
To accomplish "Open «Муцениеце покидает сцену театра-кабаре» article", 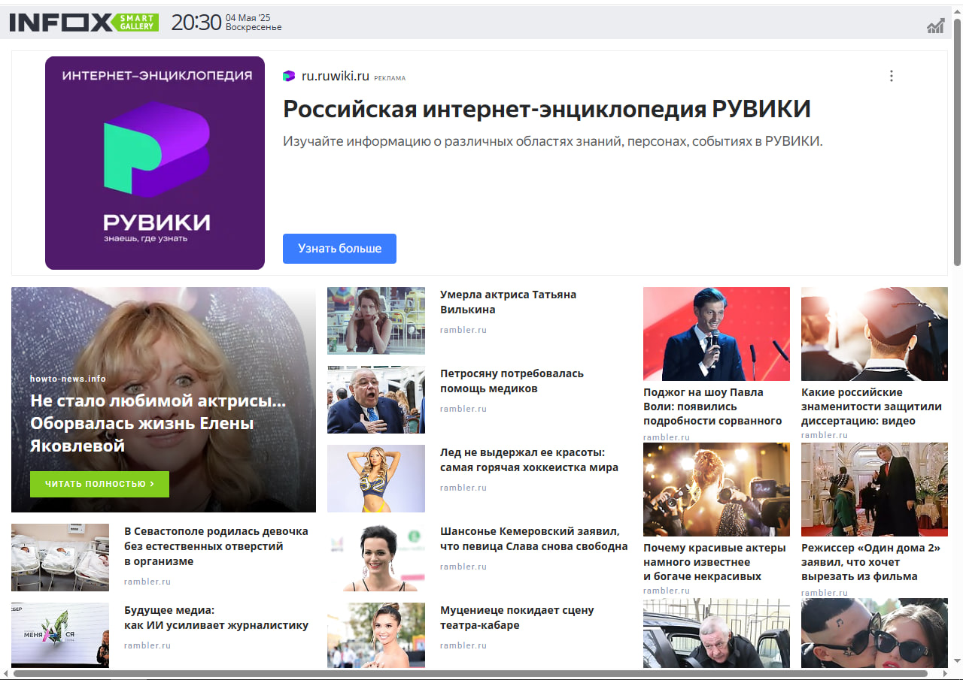I will pos(517,618).
